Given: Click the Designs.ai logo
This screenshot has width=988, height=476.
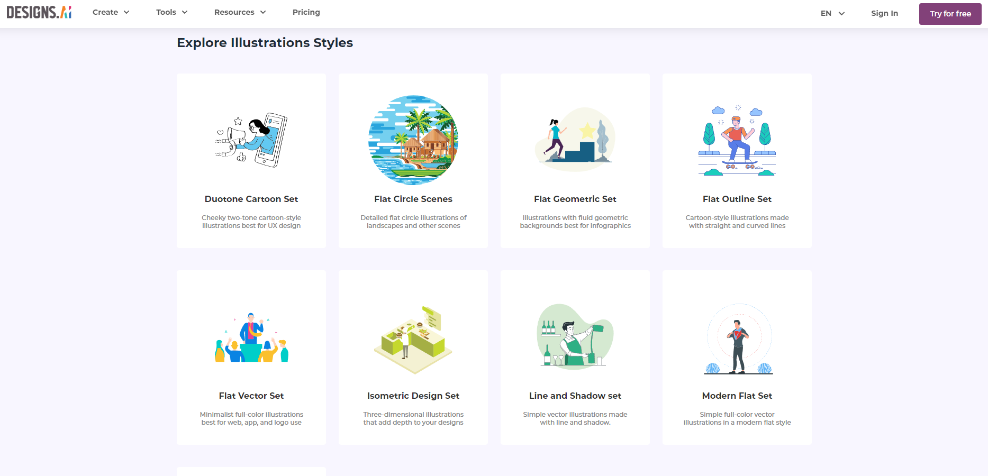Looking at the screenshot, I should pos(39,12).
